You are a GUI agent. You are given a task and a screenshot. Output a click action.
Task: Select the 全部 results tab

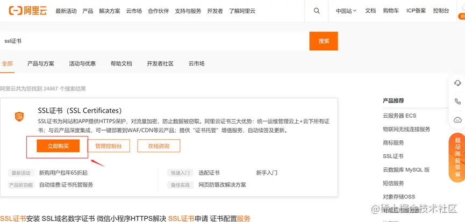(7, 63)
